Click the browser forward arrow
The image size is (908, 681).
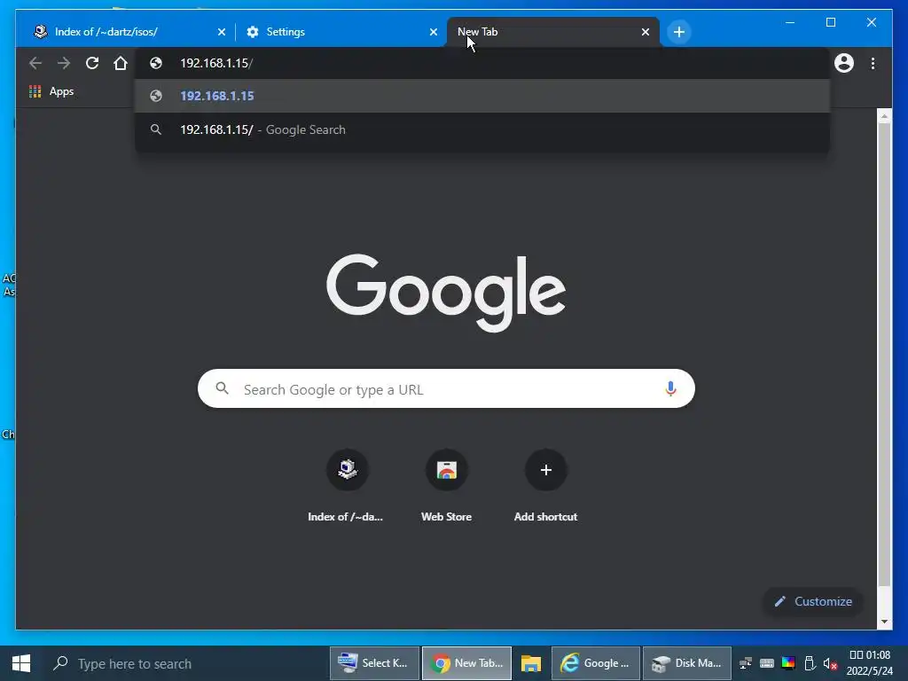[x=64, y=63]
